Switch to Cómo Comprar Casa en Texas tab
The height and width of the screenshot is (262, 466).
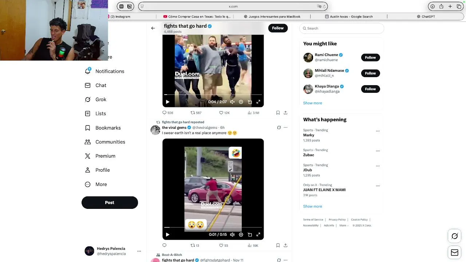click(197, 16)
